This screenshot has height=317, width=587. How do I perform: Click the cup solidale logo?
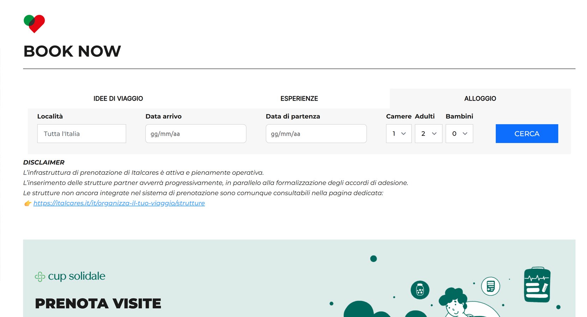pos(70,276)
